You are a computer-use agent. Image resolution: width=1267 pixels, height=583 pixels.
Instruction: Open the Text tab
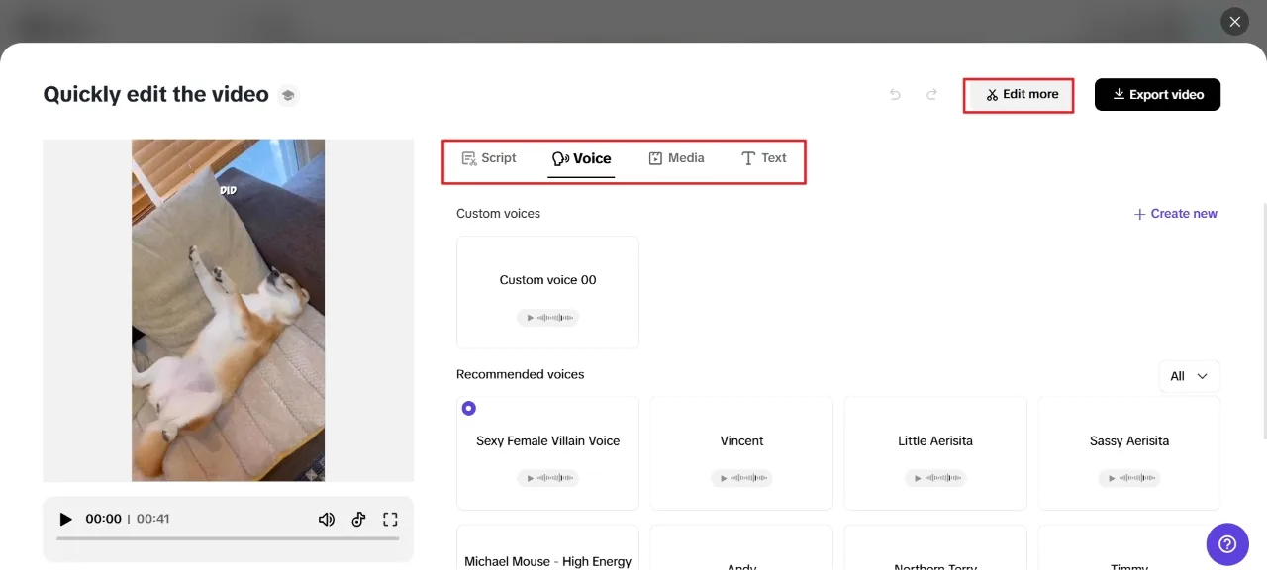tap(763, 158)
